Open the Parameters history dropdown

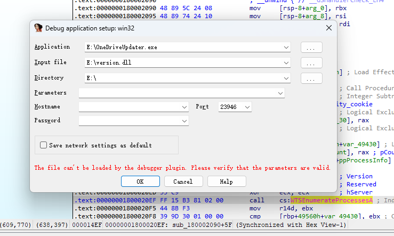tap(280, 93)
